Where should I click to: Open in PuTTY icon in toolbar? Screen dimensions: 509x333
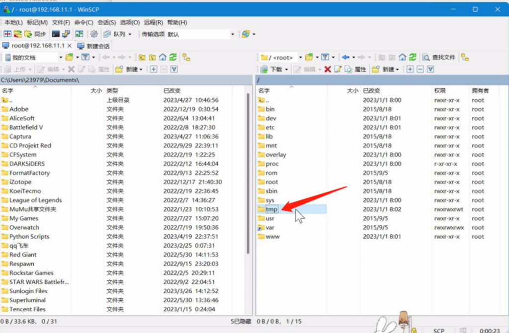tap(66, 34)
